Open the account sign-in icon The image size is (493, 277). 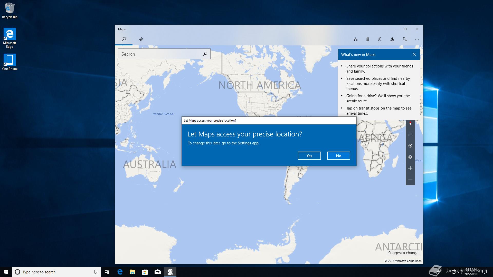click(x=404, y=39)
